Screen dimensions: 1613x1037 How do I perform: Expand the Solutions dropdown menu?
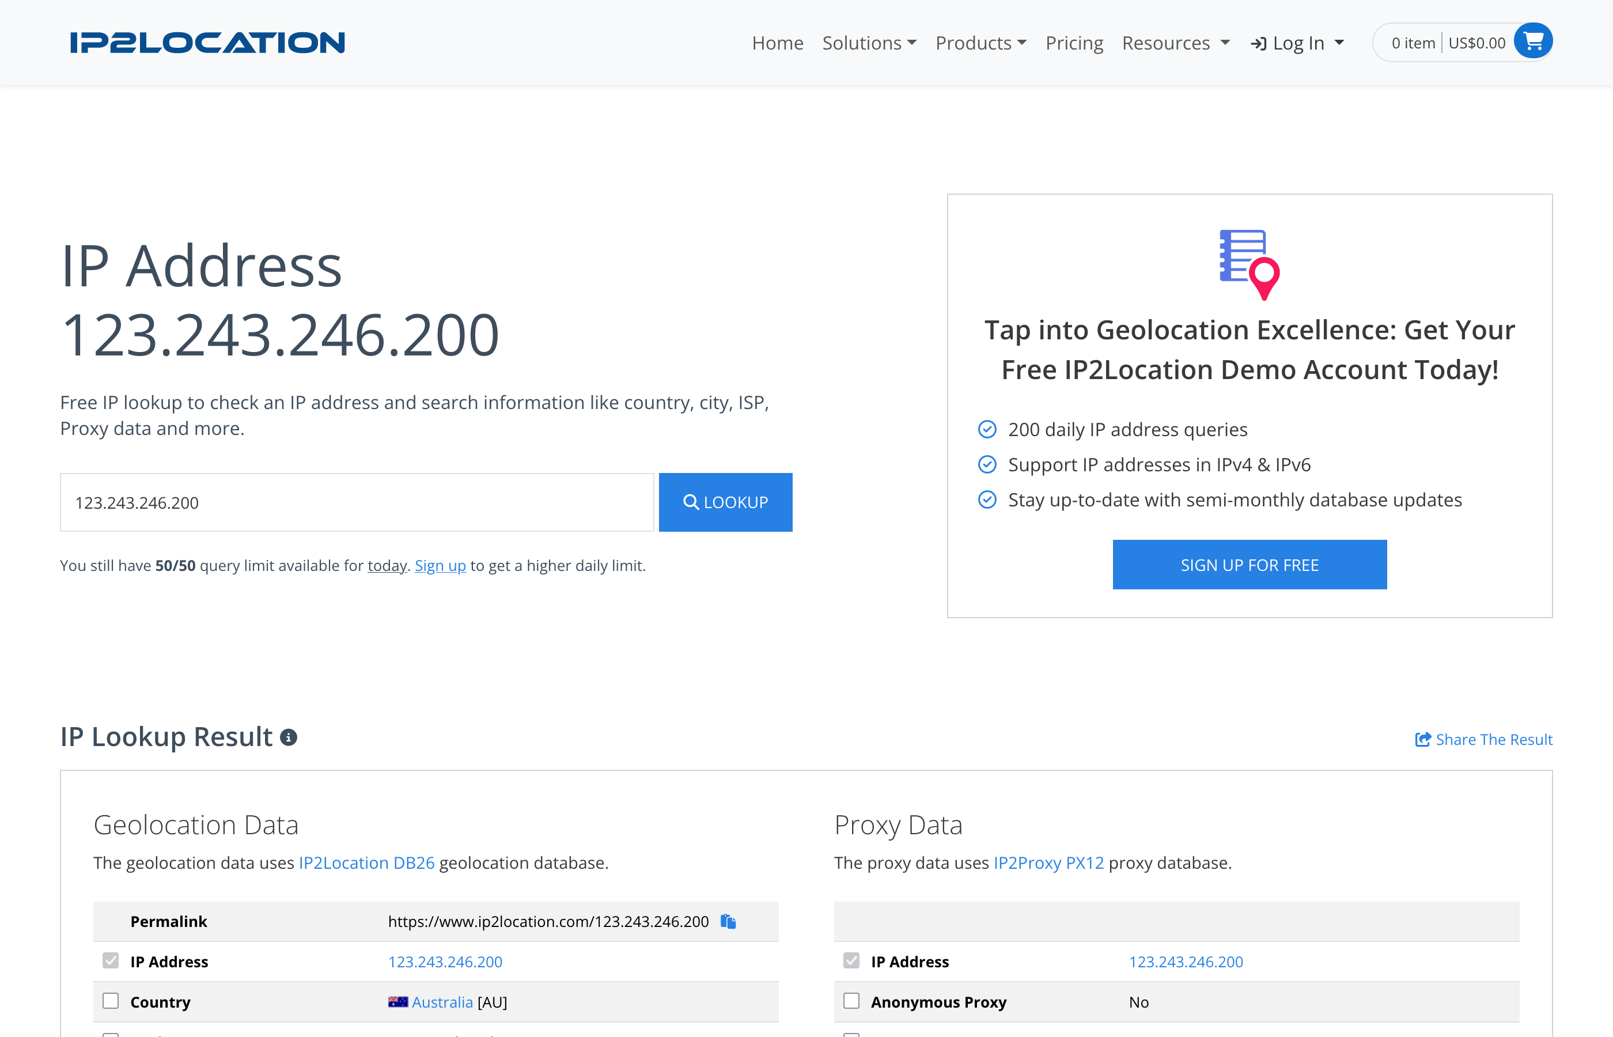pyautogui.click(x=869, y=43)
